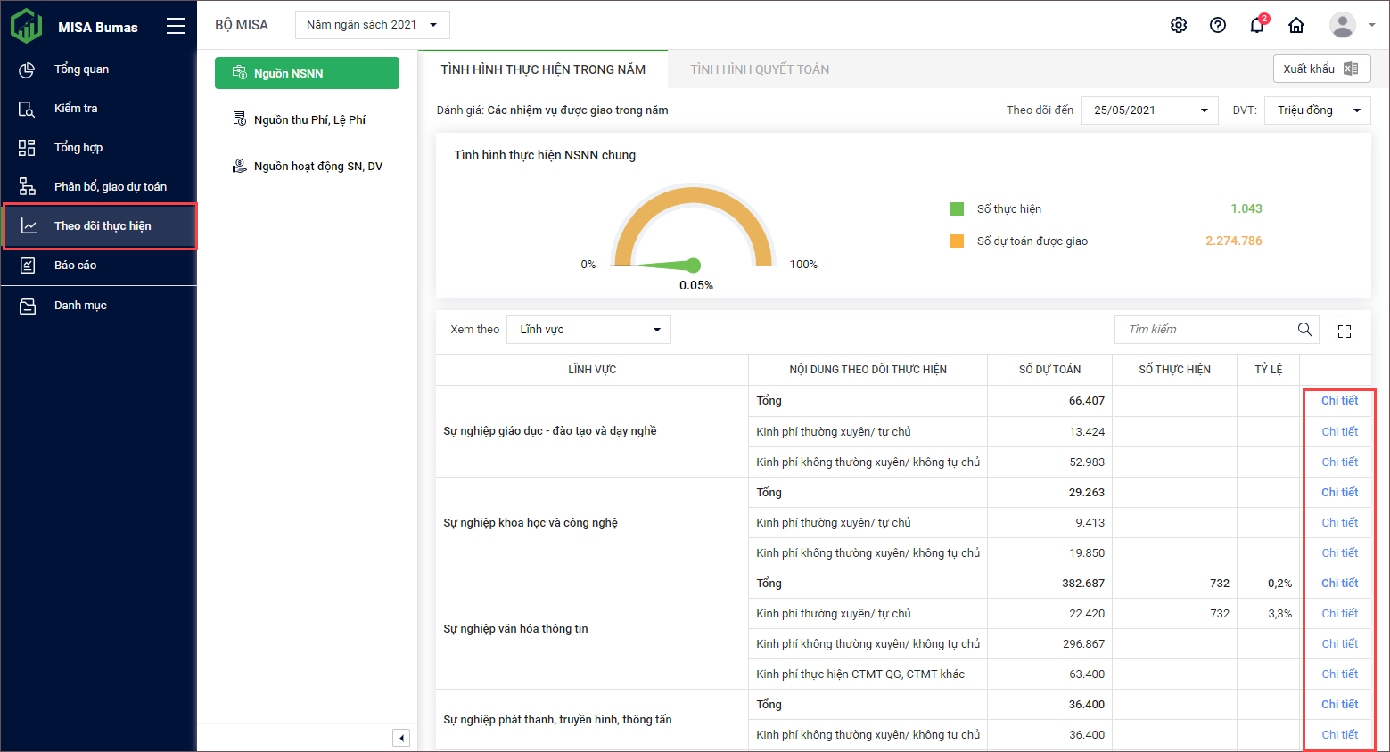Switch to the Tình hình quyết toán tab
The width and height of the screenshot is (1390, 752).
pos(760,69)
